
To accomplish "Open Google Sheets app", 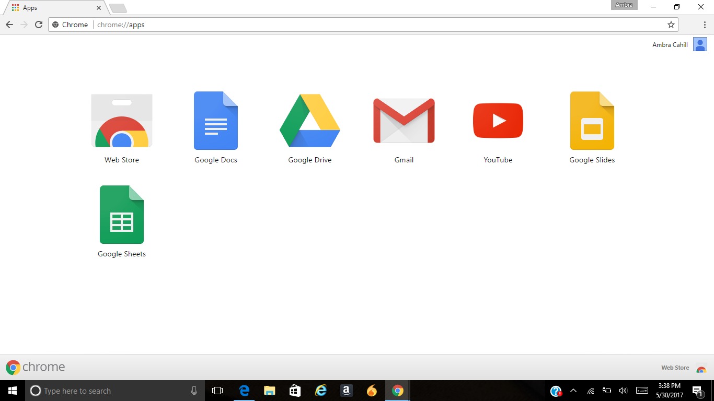I will pyautogui.click(x=122, y=215).
